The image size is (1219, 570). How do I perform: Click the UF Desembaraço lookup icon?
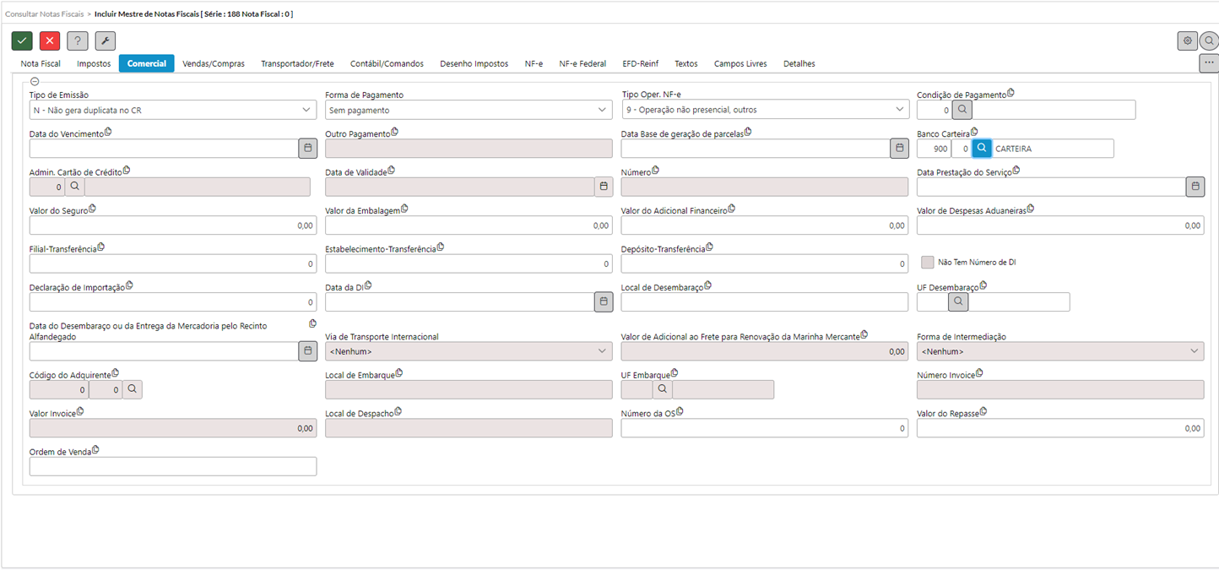[957, 301]
